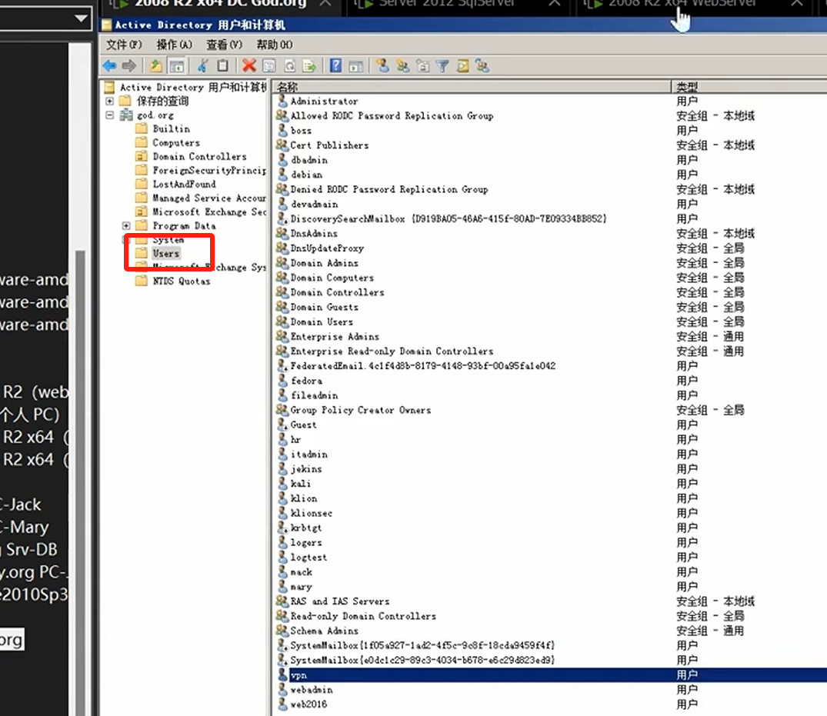Sort by the 类型 column header
827x716 pixels.
coord(749,87)
